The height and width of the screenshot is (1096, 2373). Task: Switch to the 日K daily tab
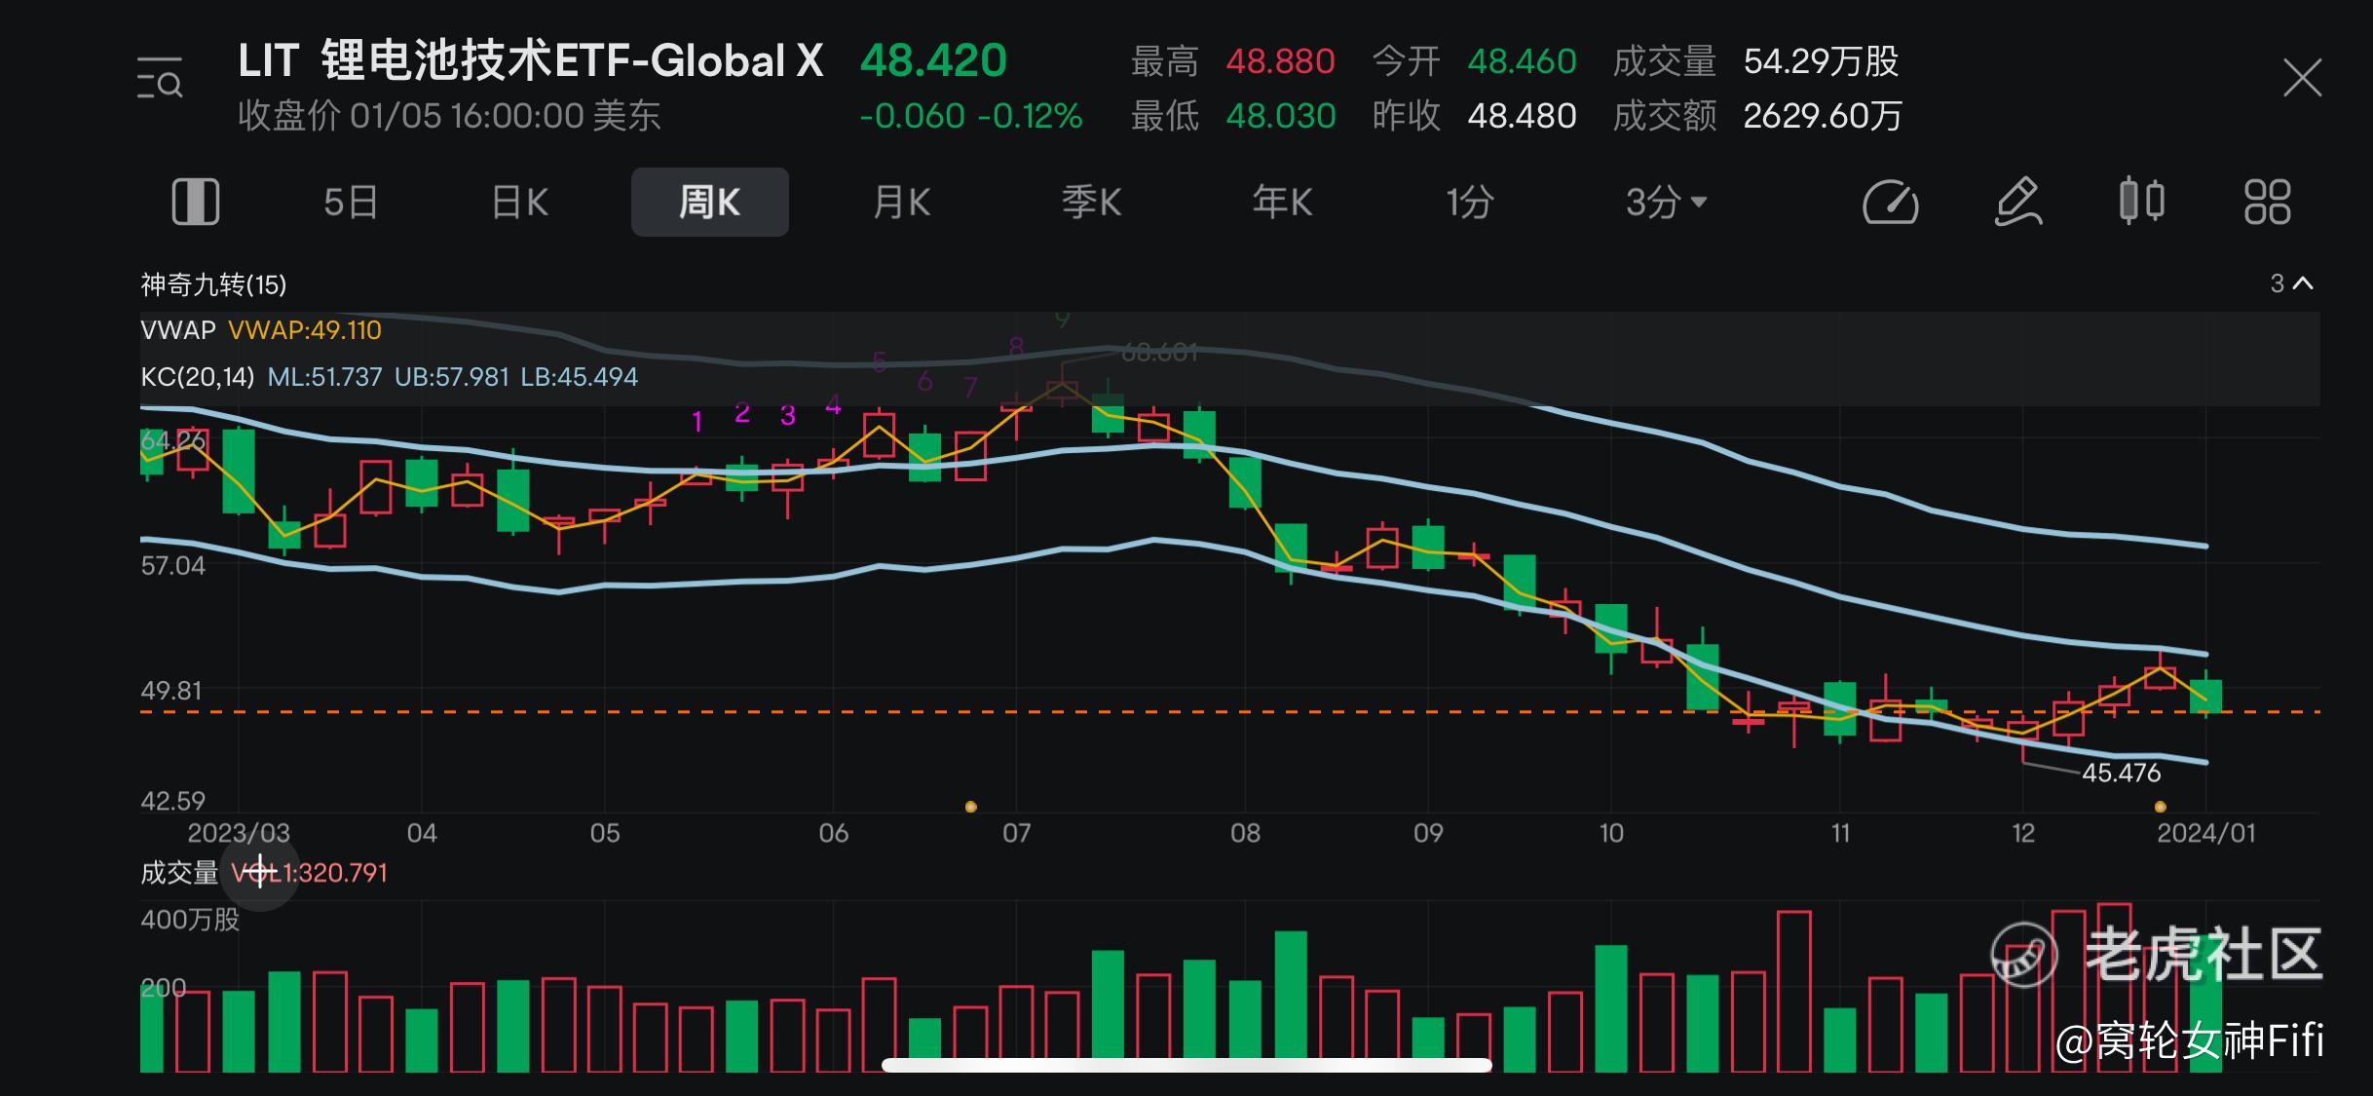coord(520,203)
